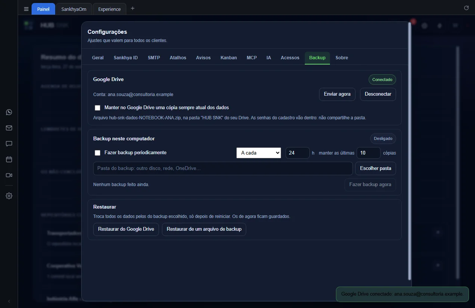Click the 'Pasta do backup' path field
Viewport: 475px width, 308px height.
pos(223,168)
